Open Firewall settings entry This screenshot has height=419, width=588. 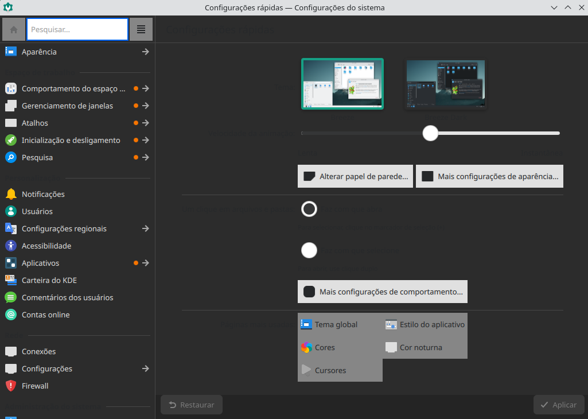click(x=77, y=386)
